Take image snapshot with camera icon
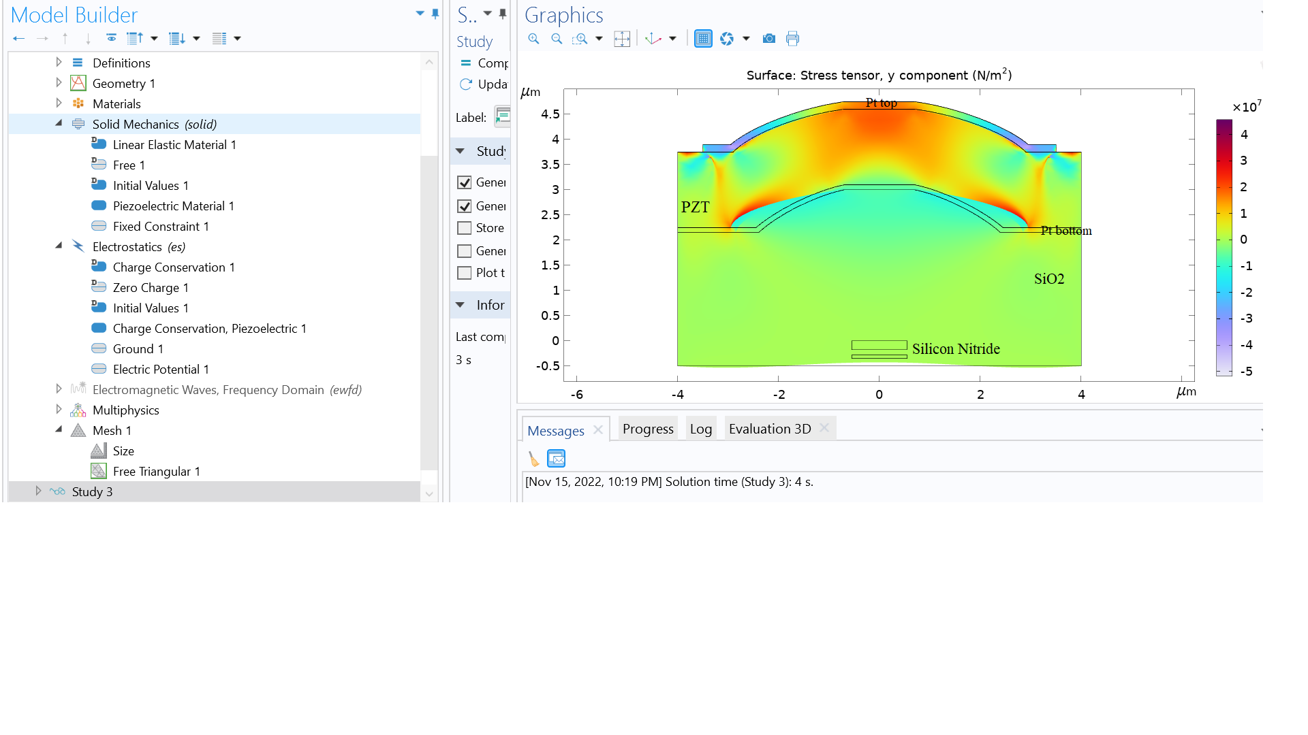Screen dimensions: 1308x735 769,39
